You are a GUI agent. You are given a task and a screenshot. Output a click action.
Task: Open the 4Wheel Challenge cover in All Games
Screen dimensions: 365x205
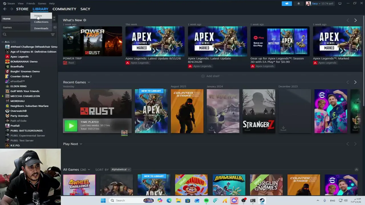tap(79, 185)
